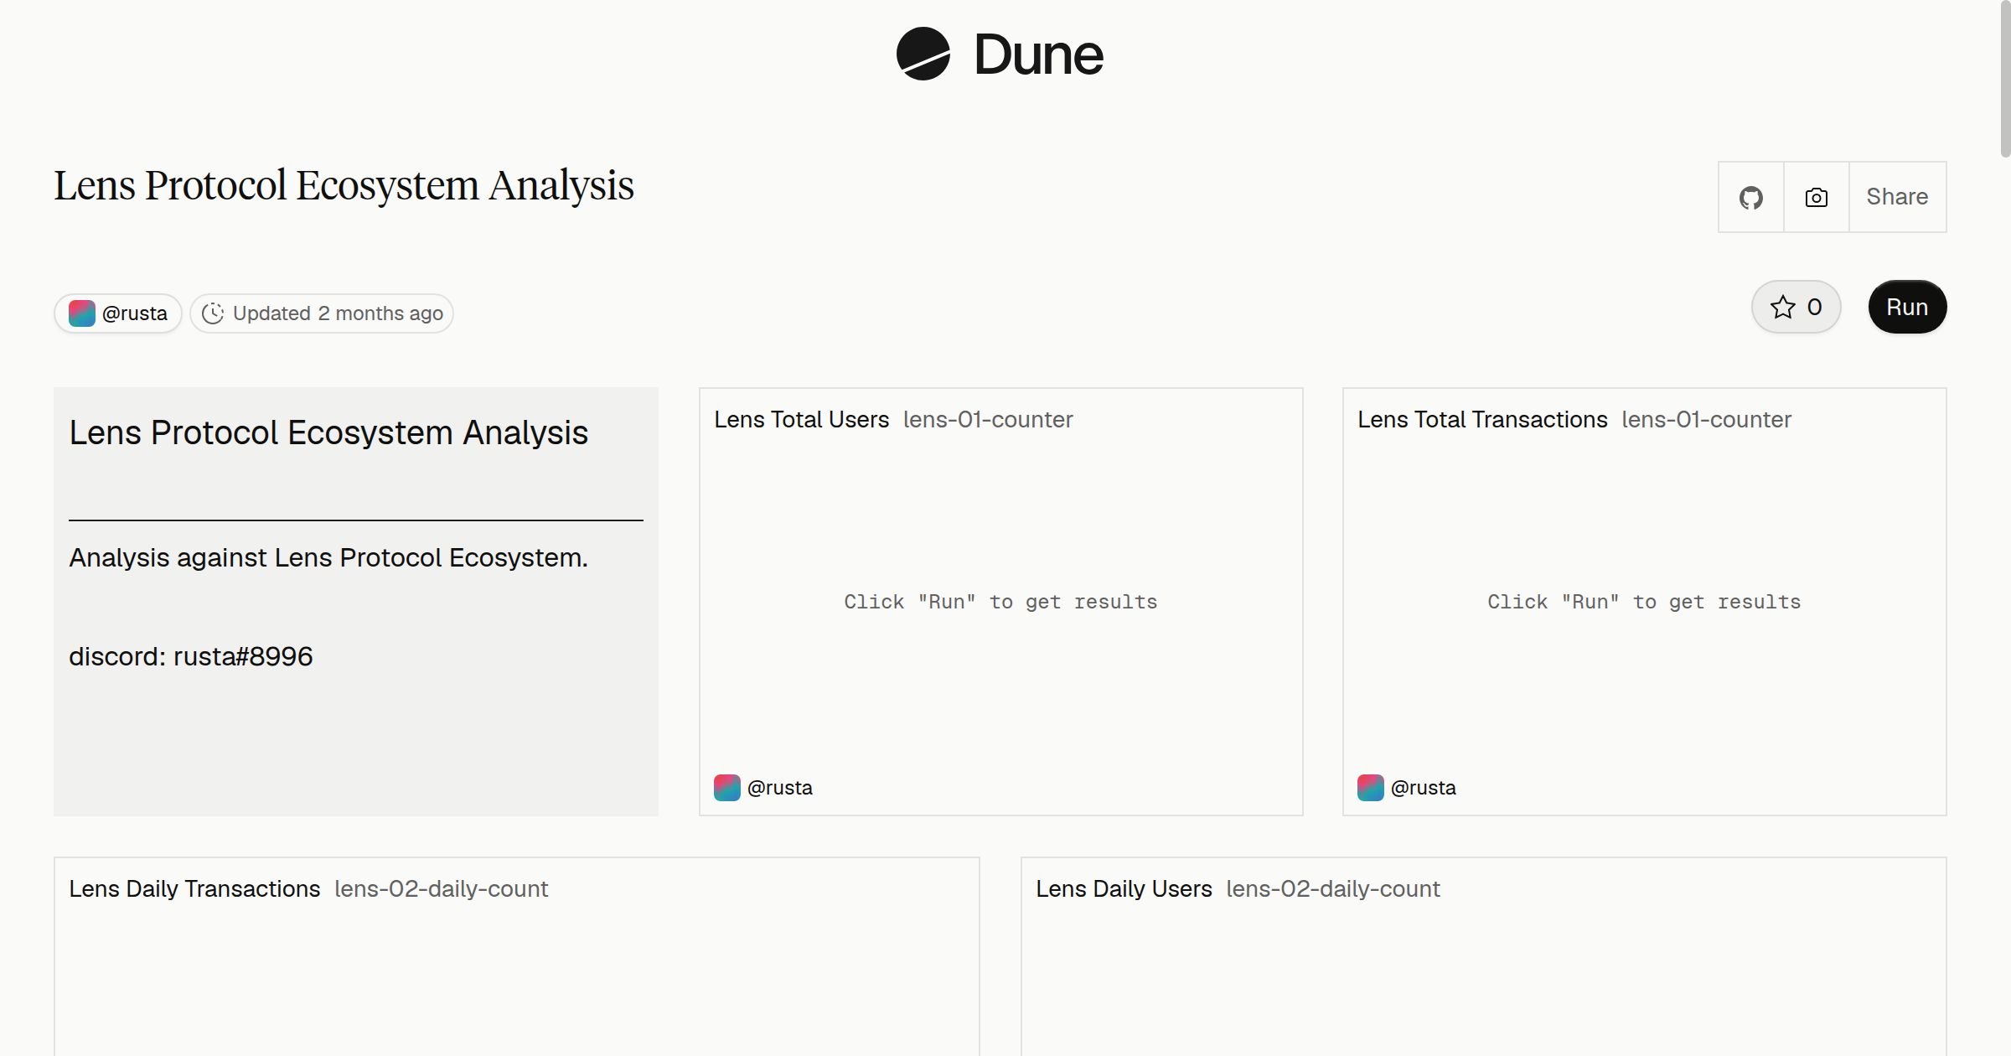Click the avatar in Lens Total Transactions card
2011x1056 pixels.
1371,788
